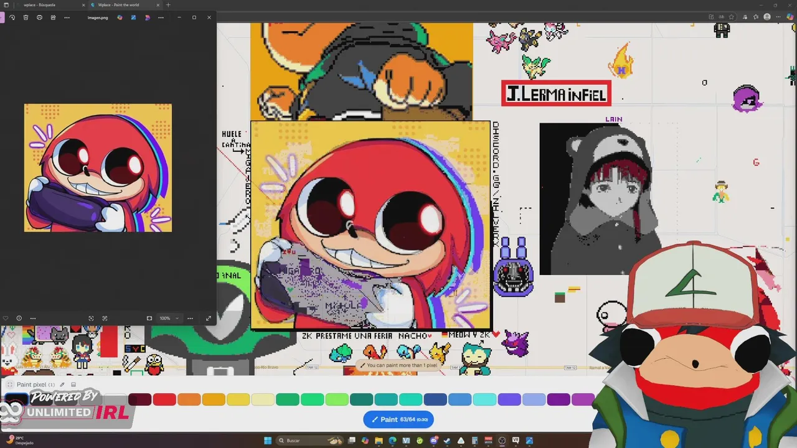The width and height of the screenshot is (797, 448).
Task: Select the yellow color swatch
Action: [238, 399]
